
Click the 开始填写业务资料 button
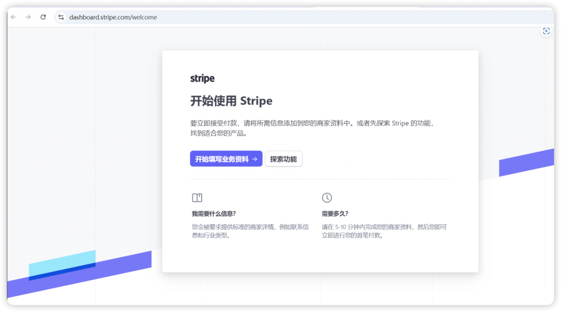[x=226, y=158]
